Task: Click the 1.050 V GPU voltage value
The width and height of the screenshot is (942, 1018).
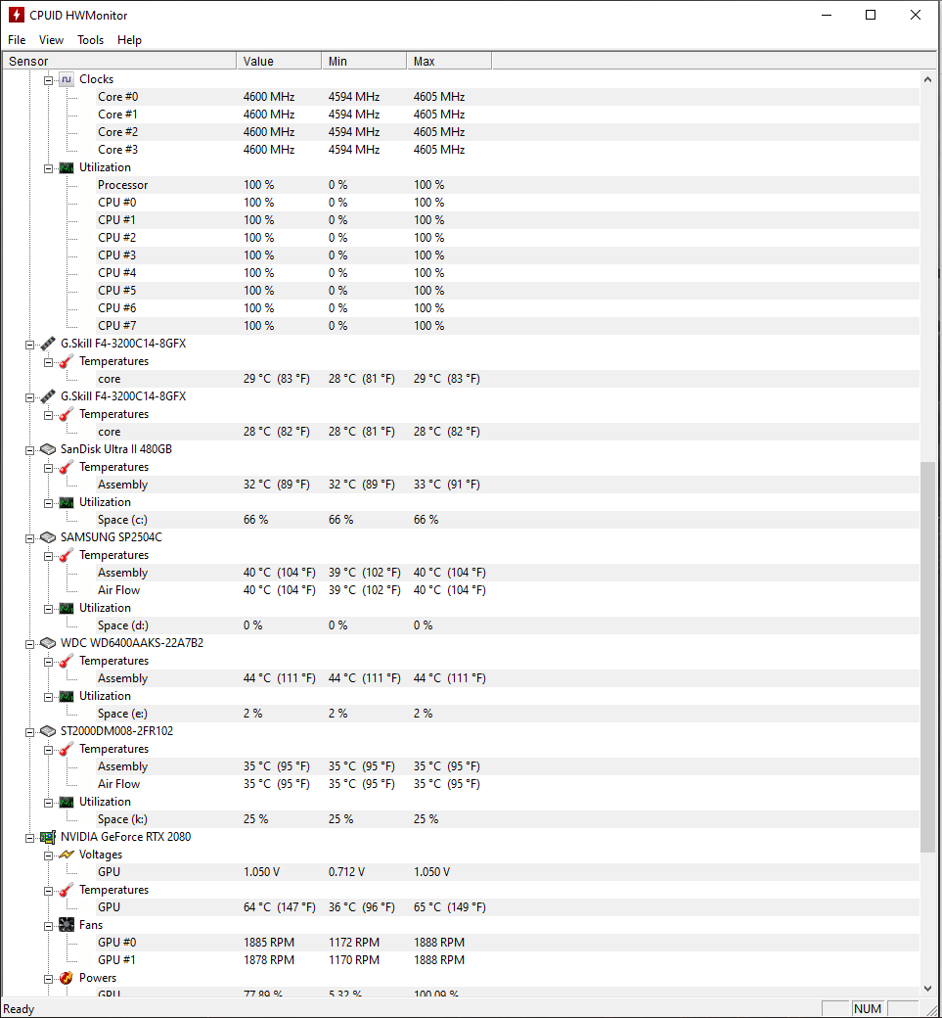Action: pyautogui.click(x=261, y=872)
